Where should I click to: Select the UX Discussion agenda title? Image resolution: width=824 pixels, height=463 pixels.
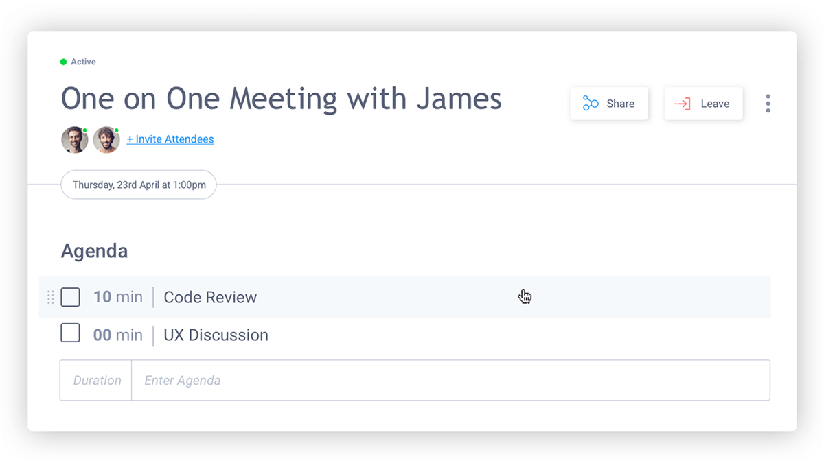216,335
